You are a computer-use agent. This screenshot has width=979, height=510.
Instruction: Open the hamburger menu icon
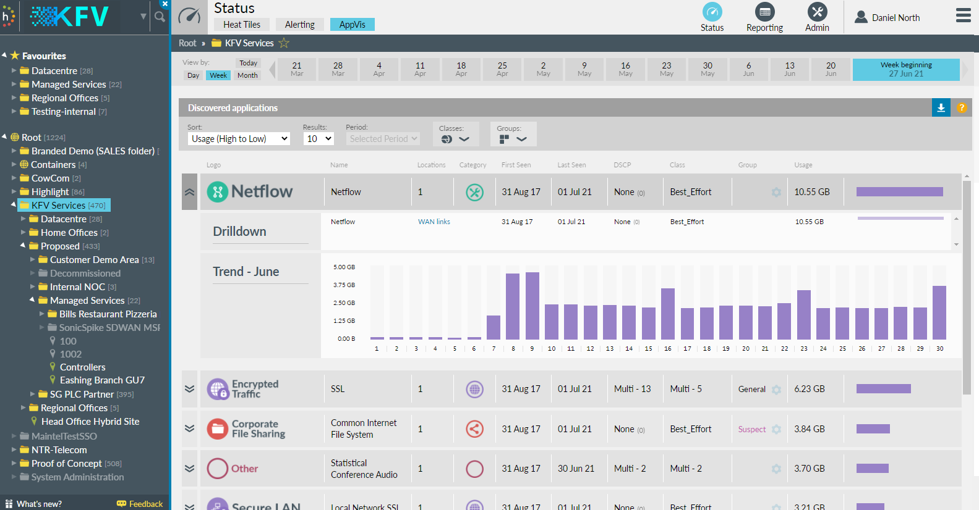click(963, 15)
